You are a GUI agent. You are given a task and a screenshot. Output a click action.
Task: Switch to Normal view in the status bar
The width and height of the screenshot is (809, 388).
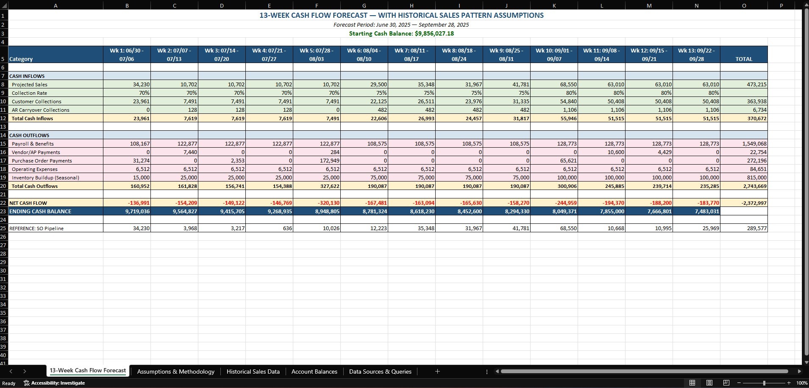click(x=693, y=383)
